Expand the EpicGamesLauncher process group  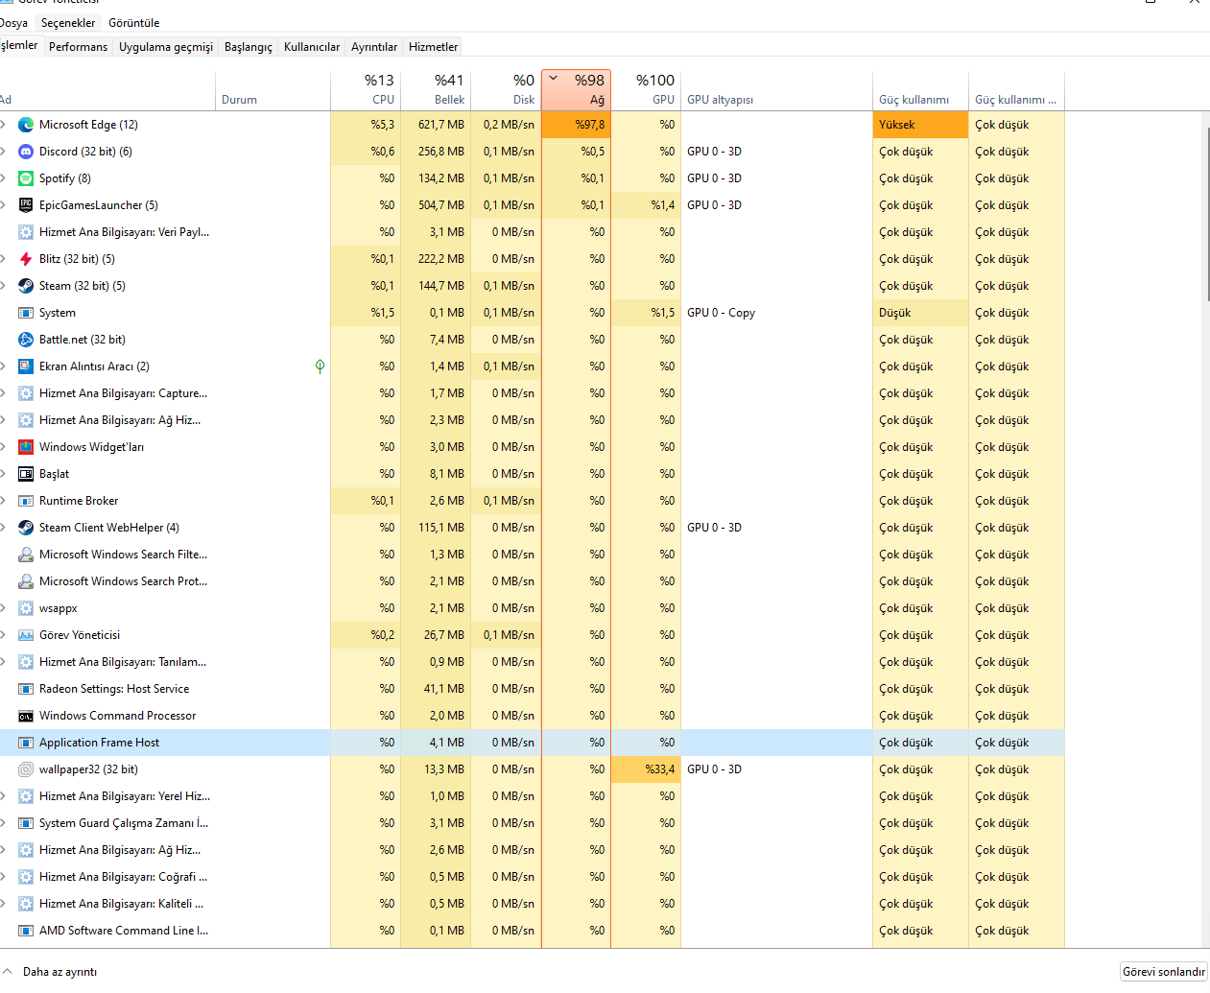[x=3, y=205]
